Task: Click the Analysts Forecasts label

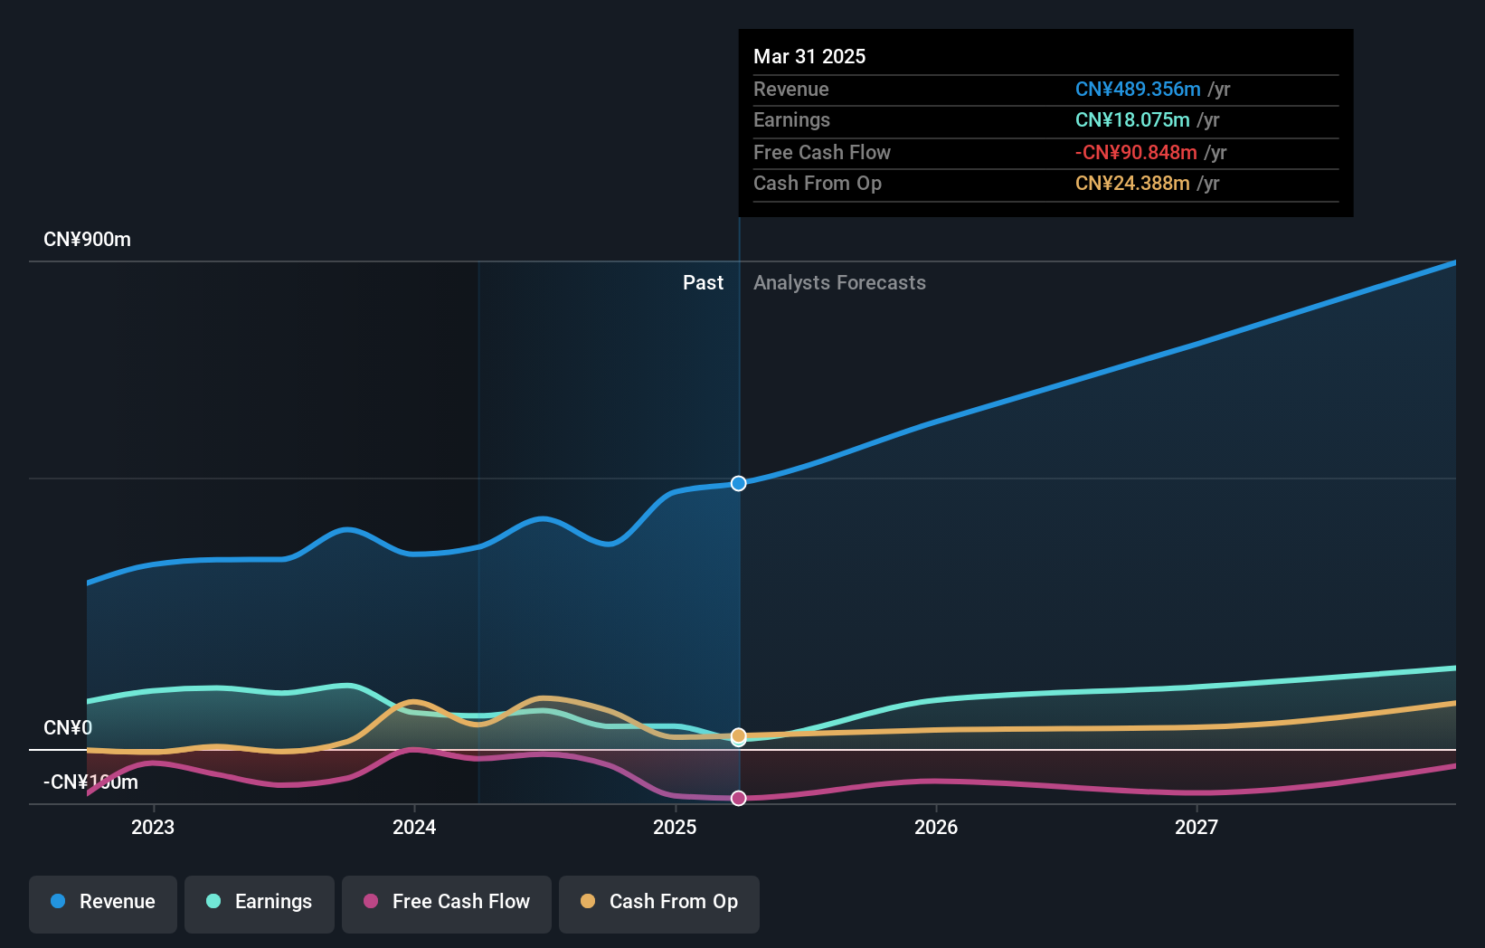Action: pyautogui.click(x=839, y=283)
